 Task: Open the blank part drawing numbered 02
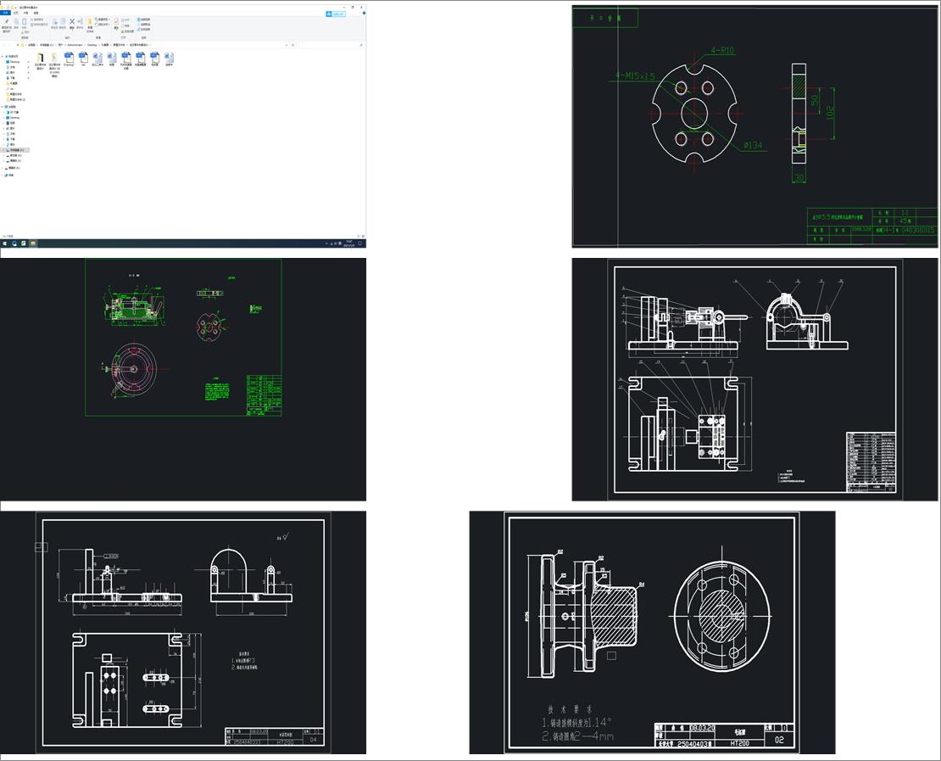(x=652, y=632)
